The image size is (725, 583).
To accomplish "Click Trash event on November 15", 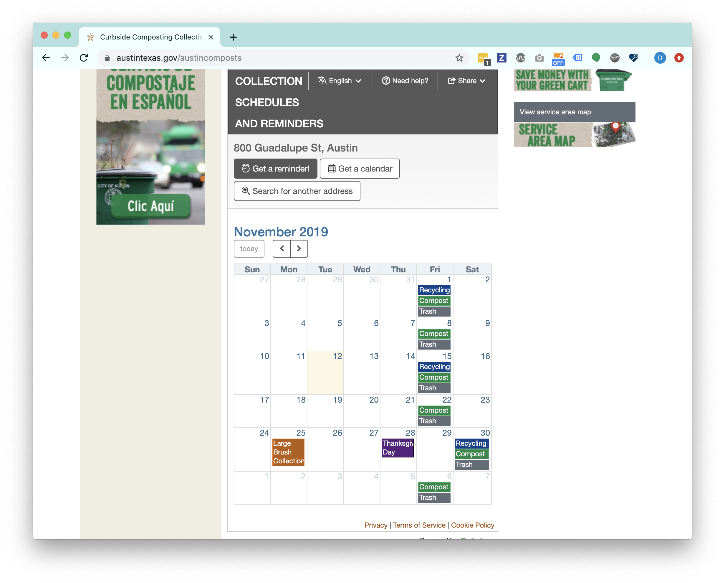I will pyautogui.click(x=434, y=388).
